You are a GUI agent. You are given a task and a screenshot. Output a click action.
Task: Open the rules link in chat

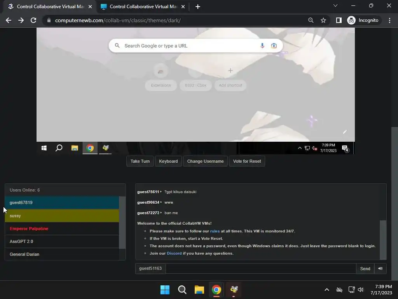215,231
